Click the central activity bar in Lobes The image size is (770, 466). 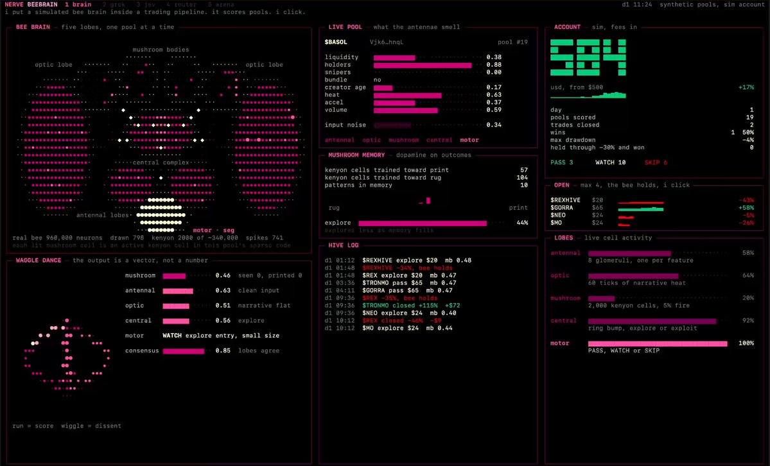[652, 321]
